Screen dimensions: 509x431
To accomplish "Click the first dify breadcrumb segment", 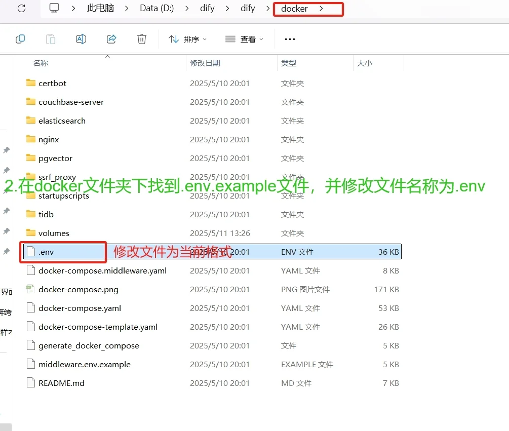I will (207, 8).
